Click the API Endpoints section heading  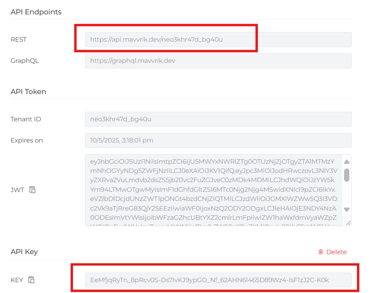(36, 12)
